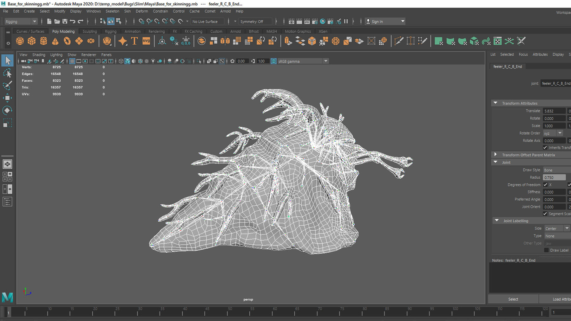Pick the Lasso tool in the toolbox
Image resolution: width=571 pixels, height=321 pixels.
pyautogui.click(x=7, y=73)
